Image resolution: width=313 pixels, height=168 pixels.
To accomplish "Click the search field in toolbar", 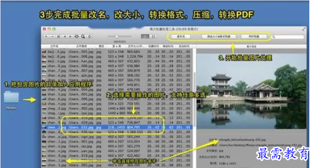I will click(288, 37).
